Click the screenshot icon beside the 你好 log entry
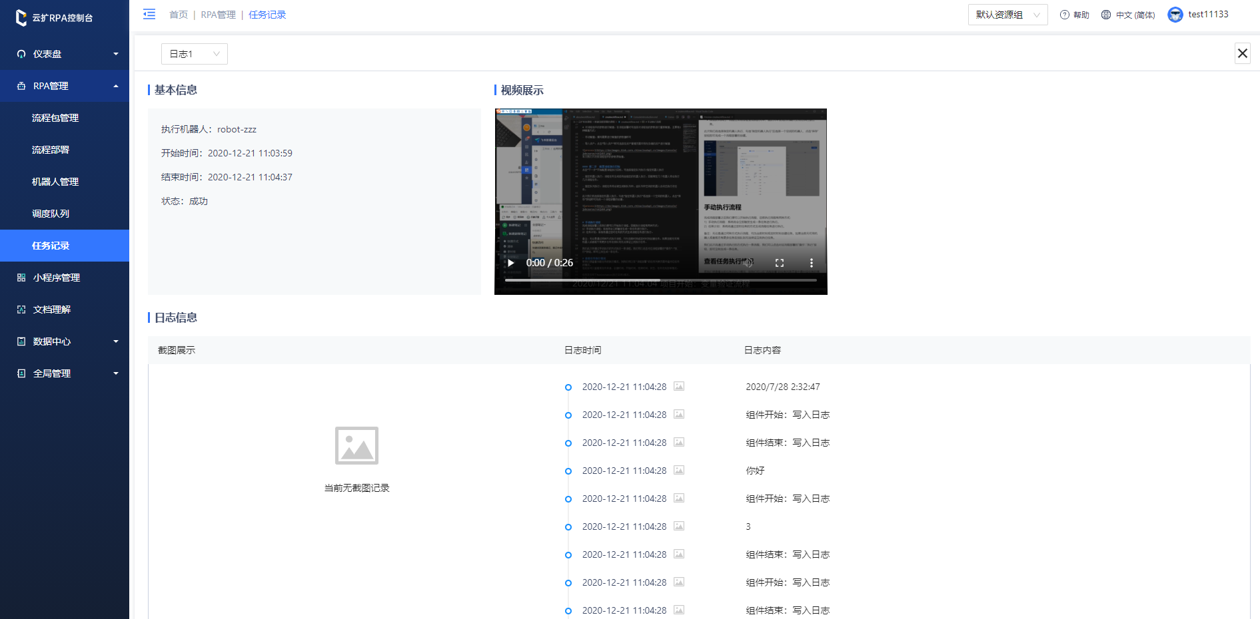 coord(679,470)
